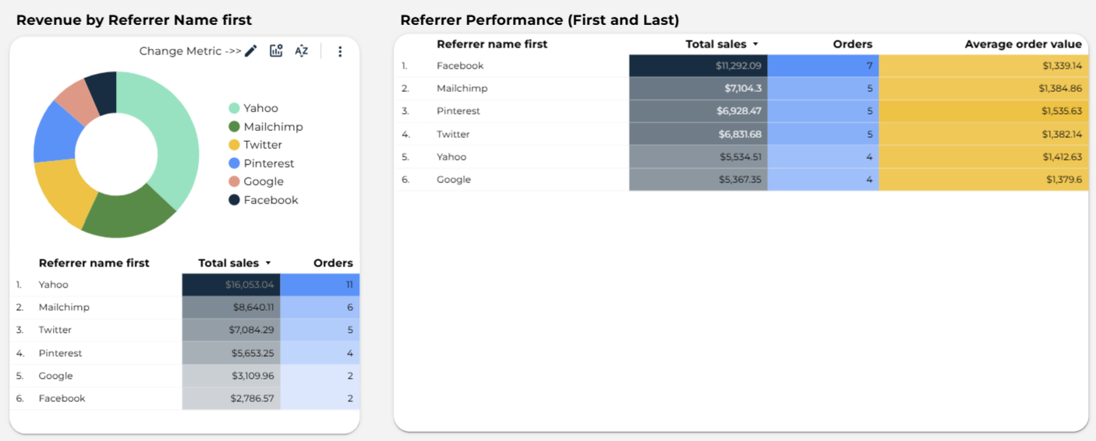Open the three-dot more options menu
This screenshot has height=441, width=1096.
tap(340, 51)
